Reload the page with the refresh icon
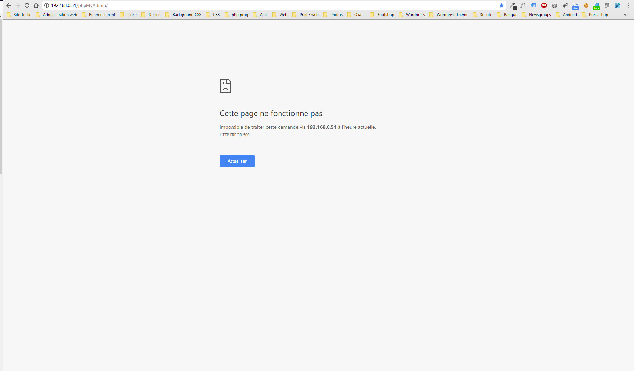Screen dimensions: 634x371 click(27, 5)
